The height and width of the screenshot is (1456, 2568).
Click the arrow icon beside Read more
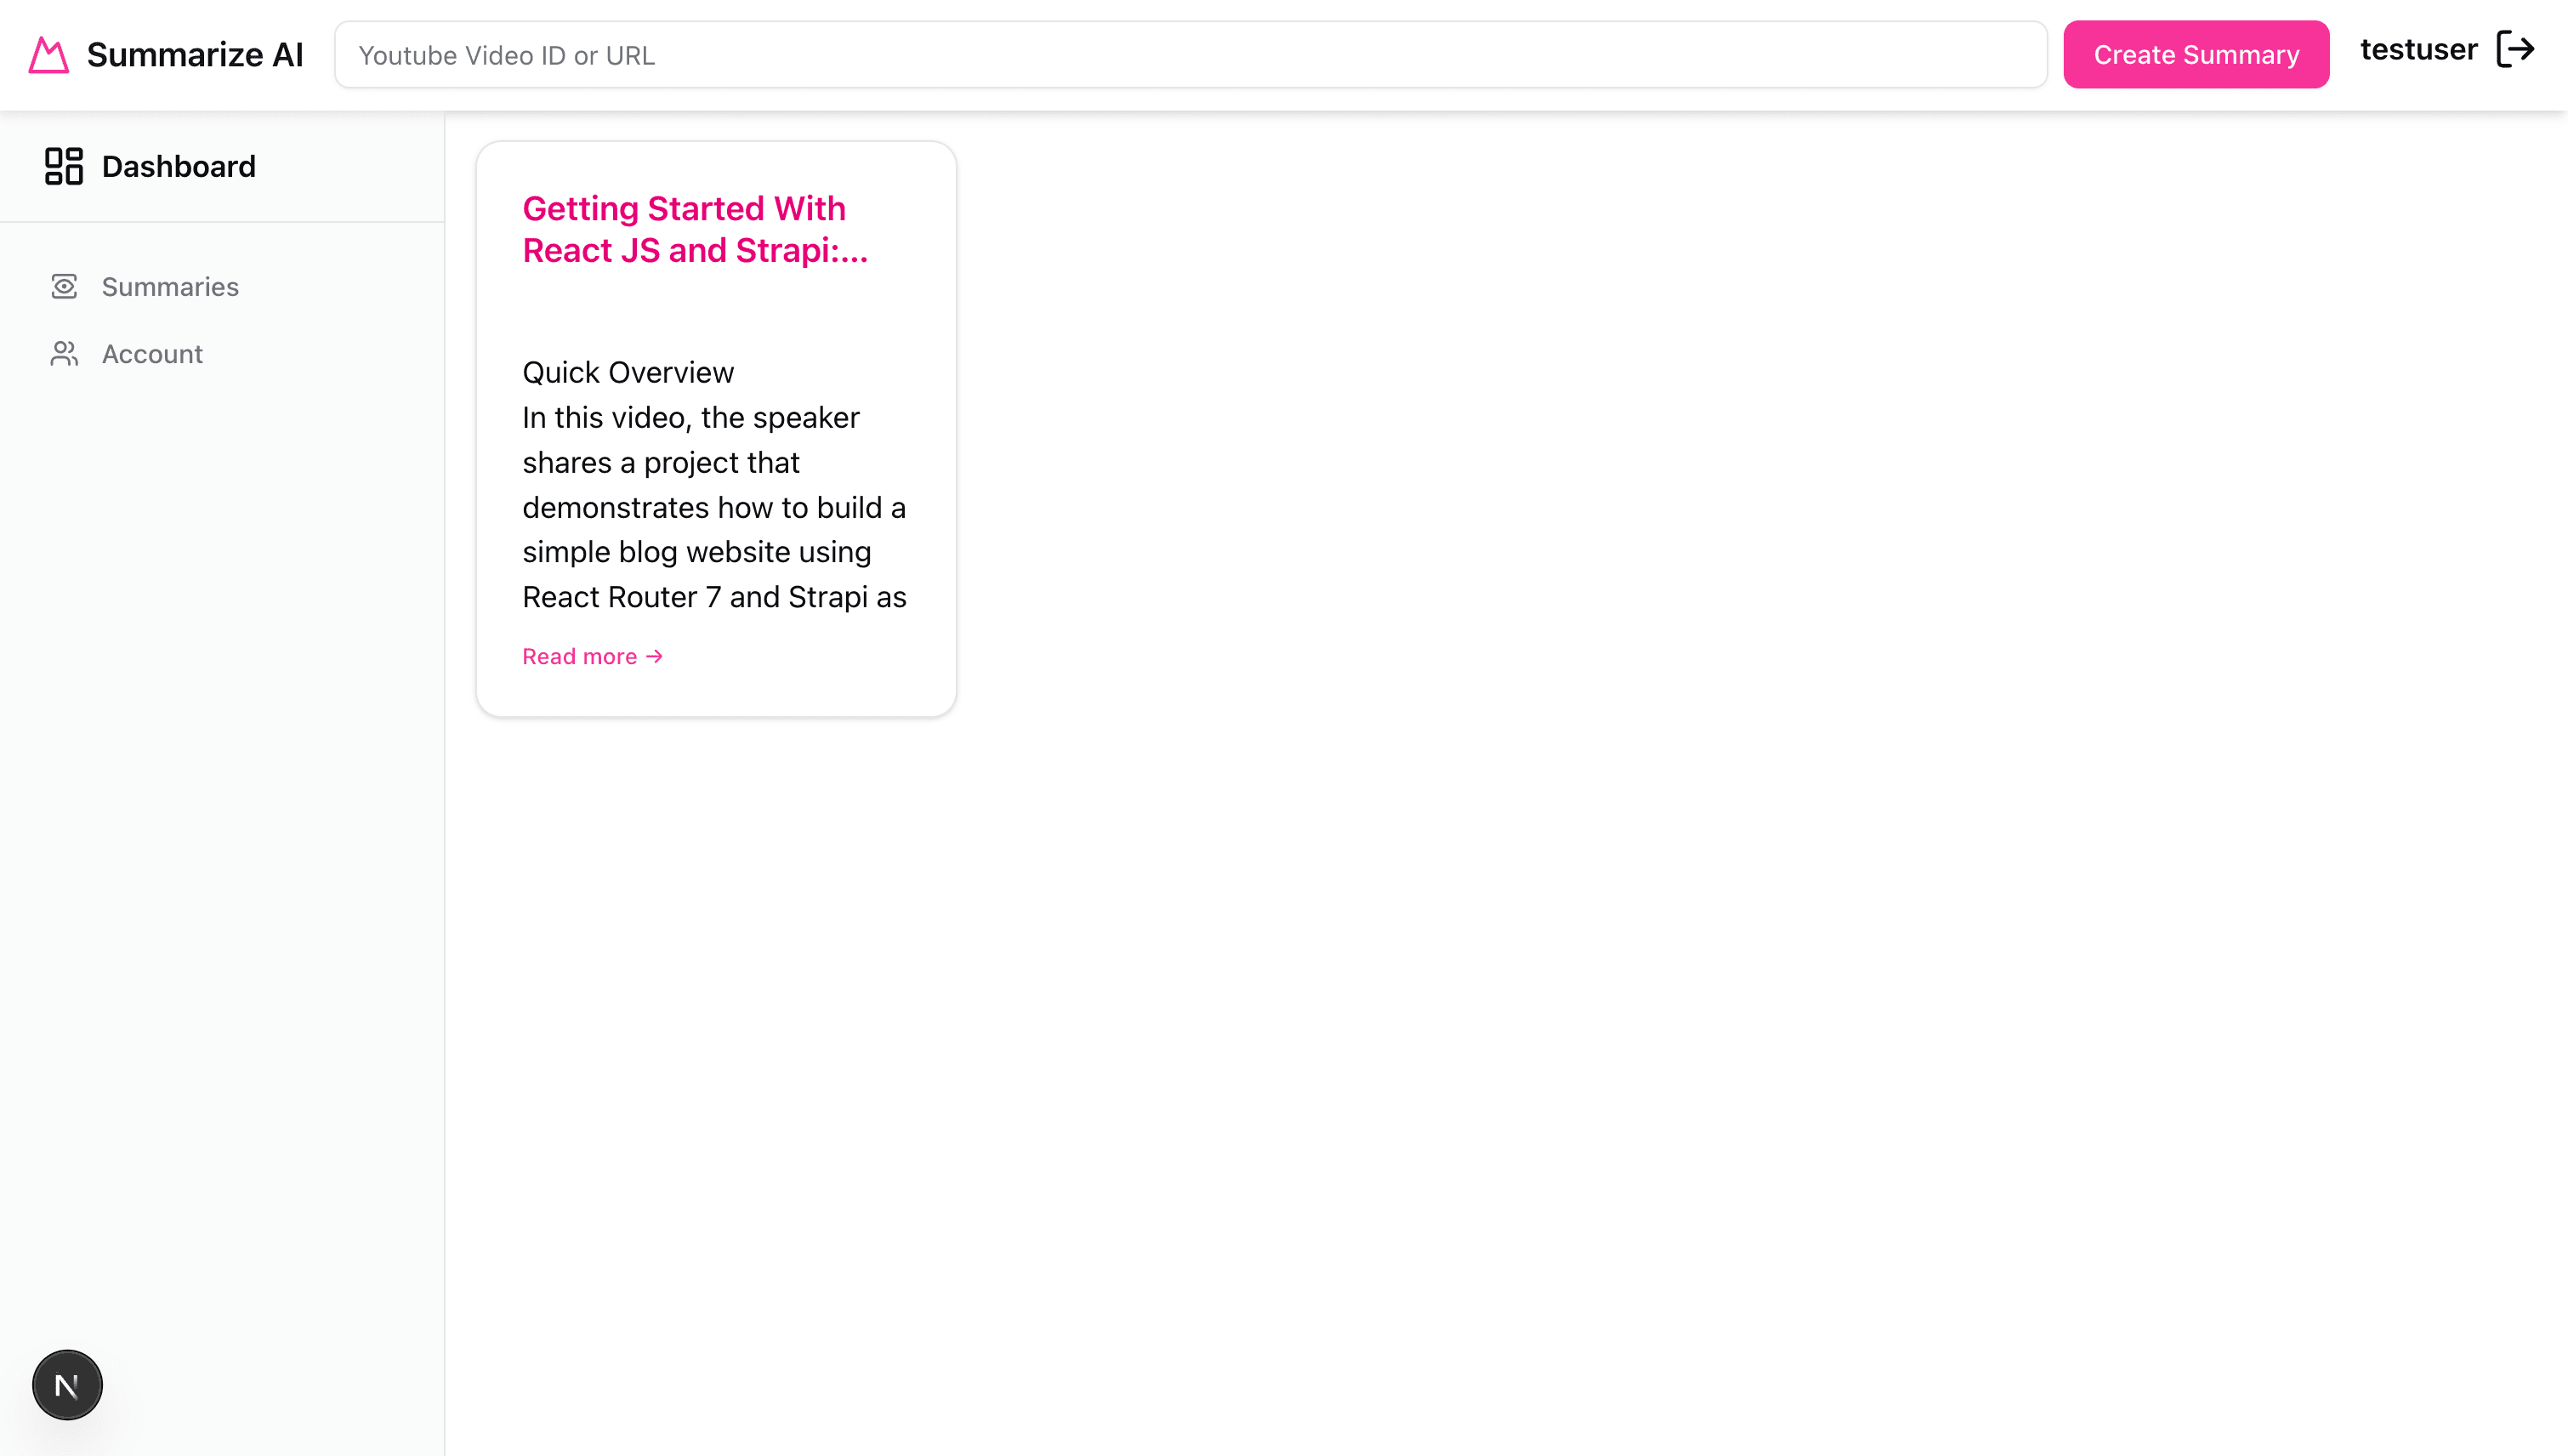pos(654,657)
